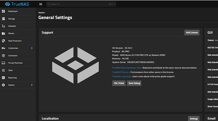Image resolution: width=218 pixels, height=121 pixels.
Task: Open the Dashboard page
Action: click(18, 11)
